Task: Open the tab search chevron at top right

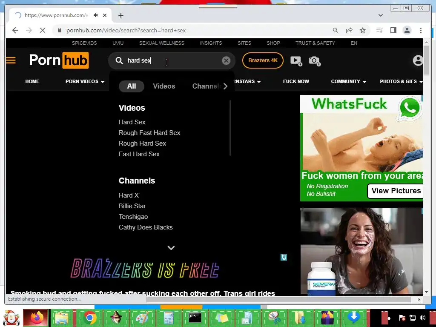Action: click(x=380, y=15)
